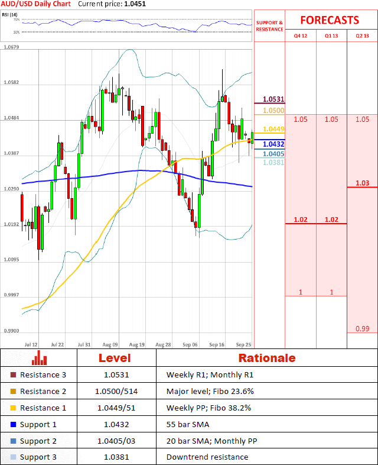378x465 pixels.
Task: Select the '55 bar SMA' rationale cell
Action: click(187, 425)
